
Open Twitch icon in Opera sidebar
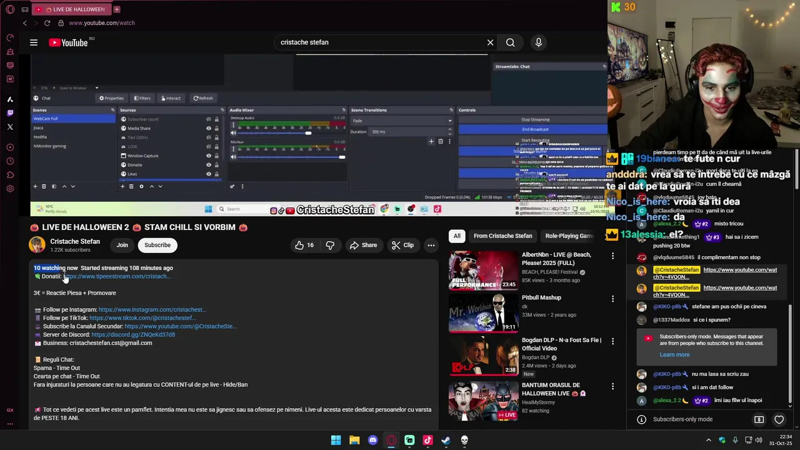(x=10, y=113)
